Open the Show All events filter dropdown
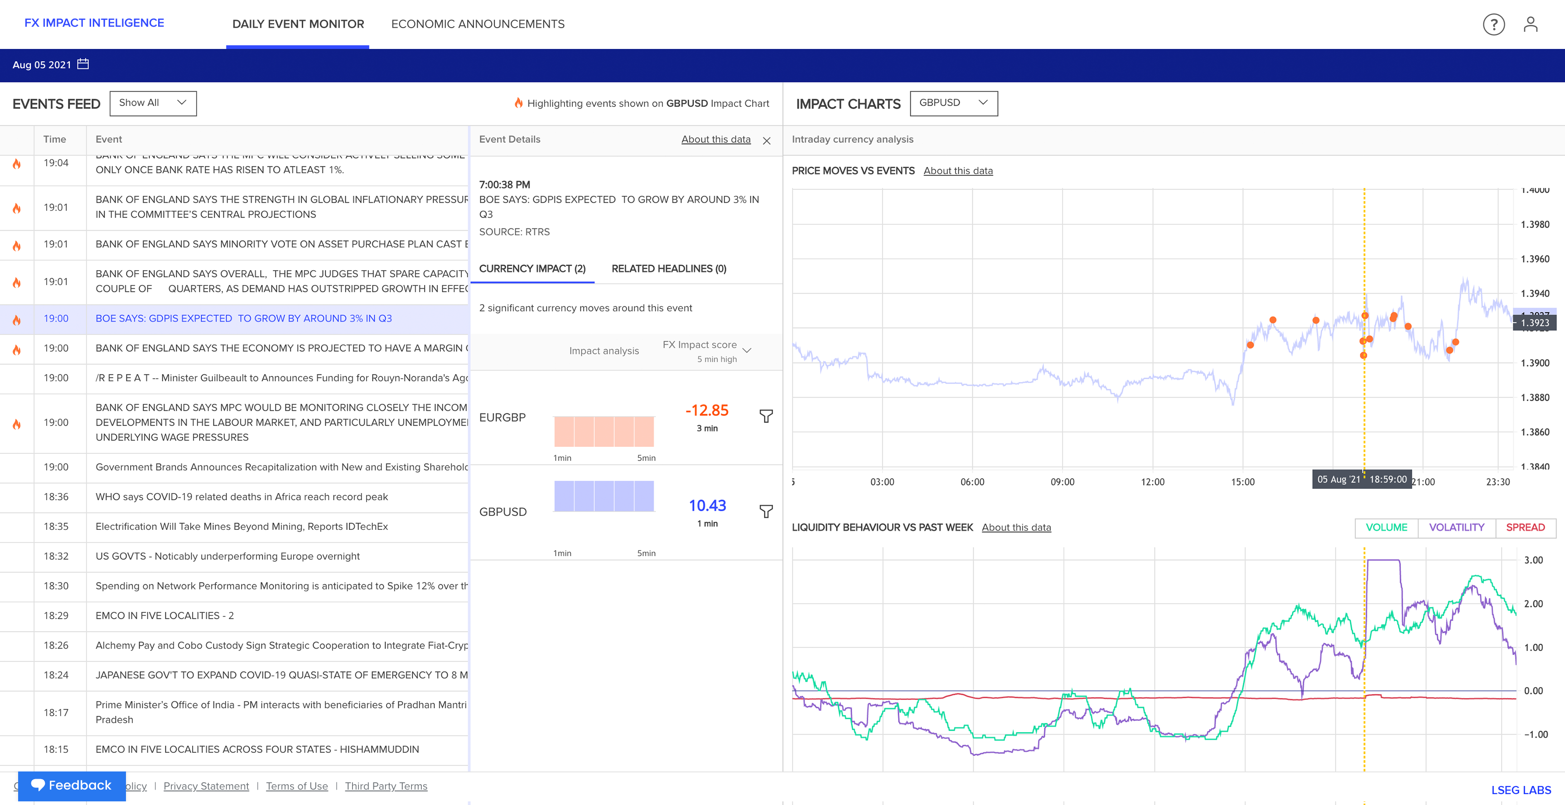This screenshot has width=1565, height=805. tap(153, 103)
